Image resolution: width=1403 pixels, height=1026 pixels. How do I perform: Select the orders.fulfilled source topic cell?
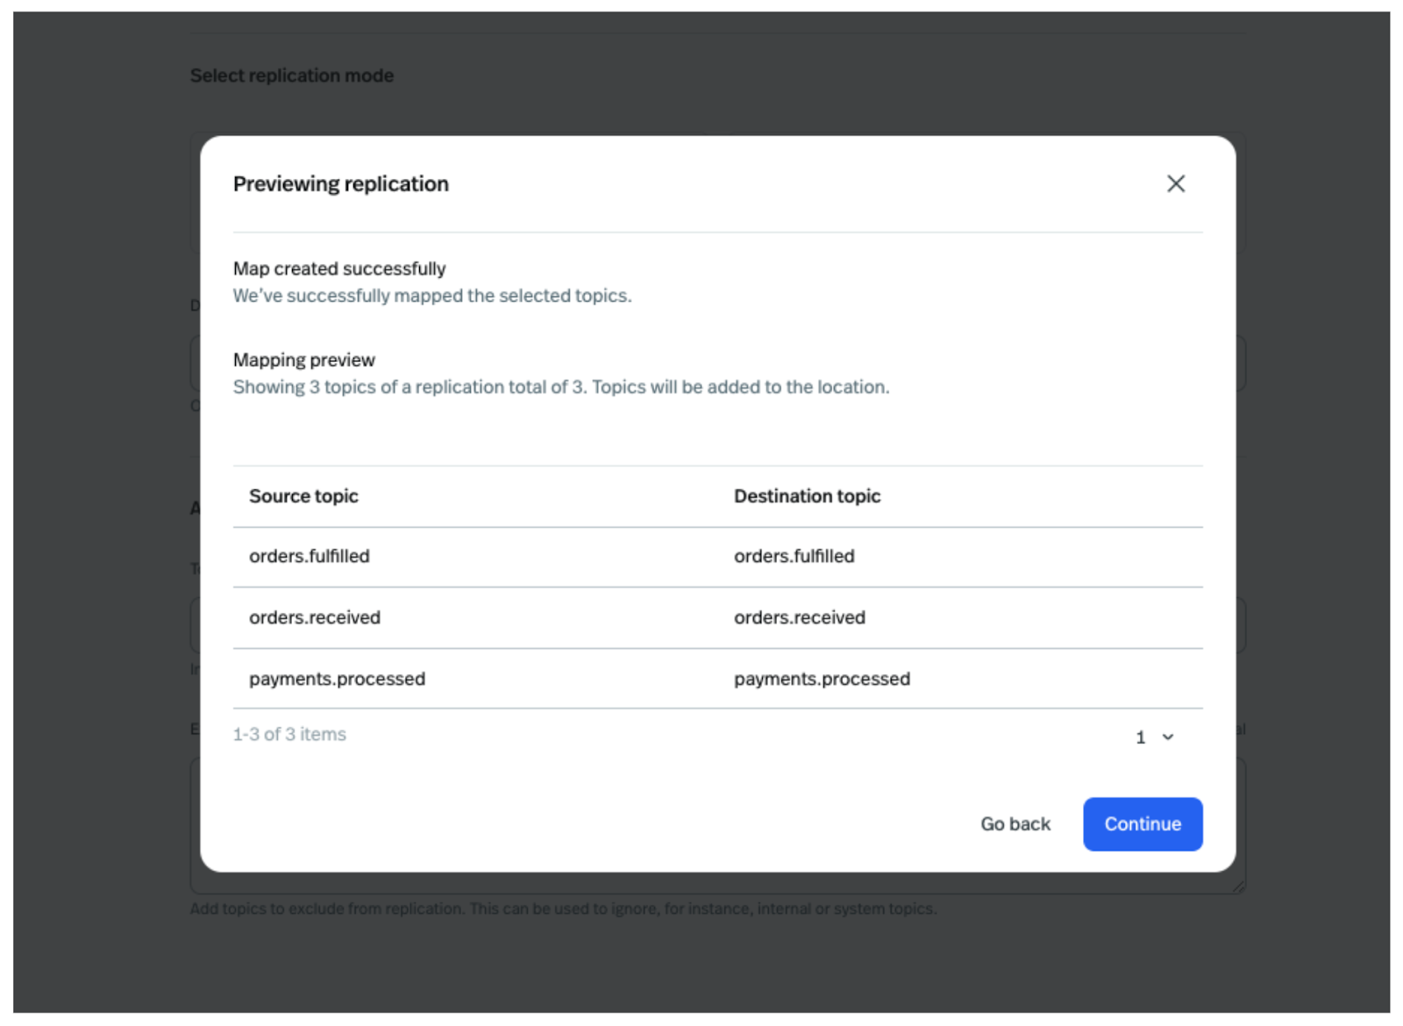[x=309, y=556]
